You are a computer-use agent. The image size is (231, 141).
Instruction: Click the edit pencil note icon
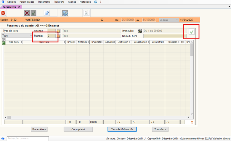pos(46,13)
